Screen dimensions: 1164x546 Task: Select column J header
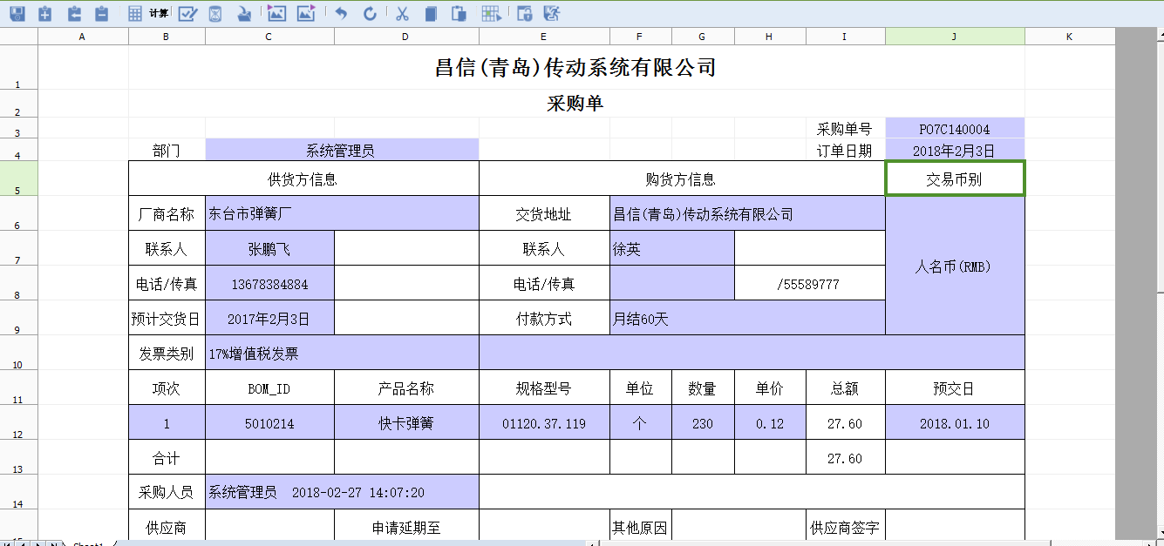tap(955, 36)
